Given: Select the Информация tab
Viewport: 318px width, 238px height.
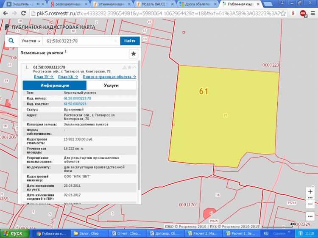Looking at the screenshot, I should pyautogui.click(x=55, y=85).
